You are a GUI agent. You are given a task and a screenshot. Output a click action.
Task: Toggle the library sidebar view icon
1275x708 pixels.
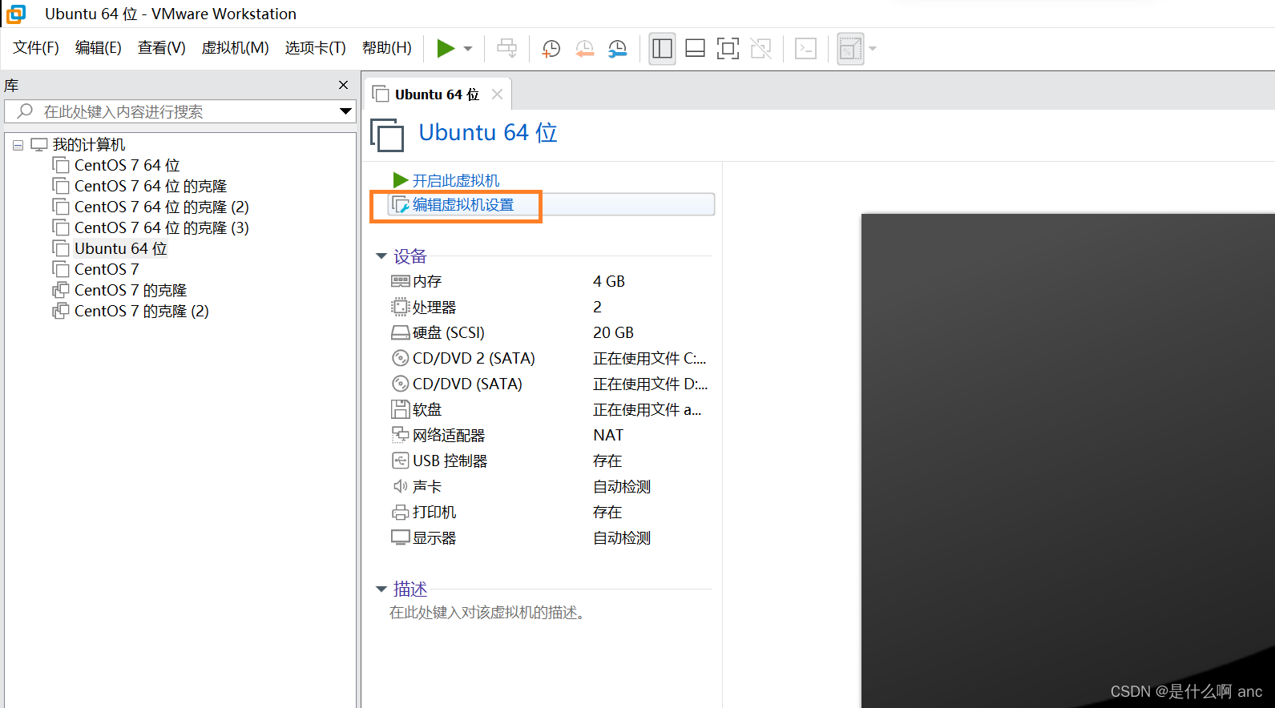tap(662, 49)
